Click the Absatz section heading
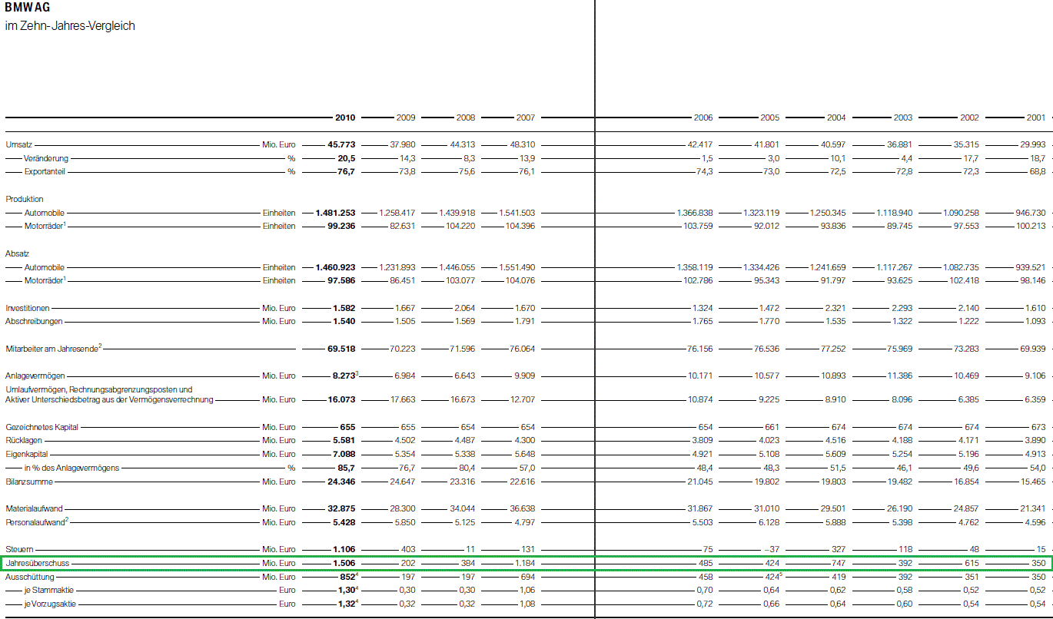 17,253
